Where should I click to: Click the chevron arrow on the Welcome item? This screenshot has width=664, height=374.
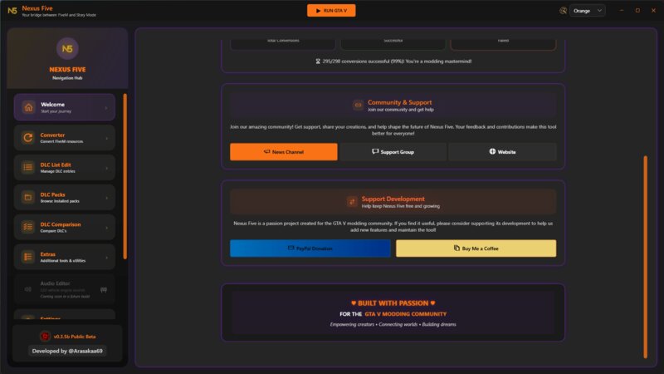pyautogui.click(x=106, y=107)
